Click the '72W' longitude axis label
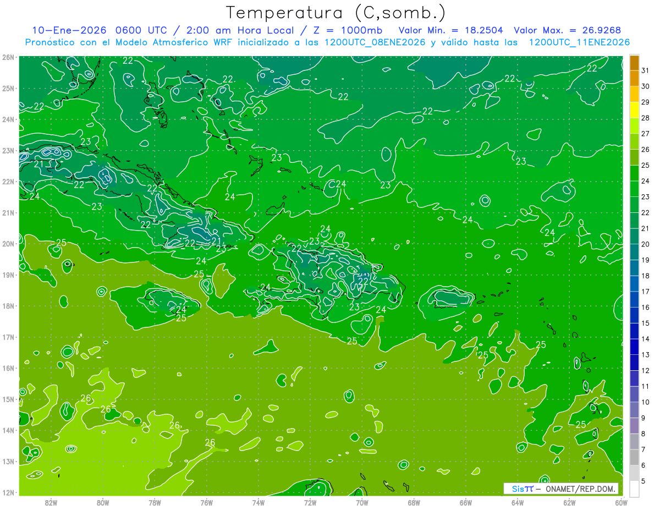 tap(310, 502)
